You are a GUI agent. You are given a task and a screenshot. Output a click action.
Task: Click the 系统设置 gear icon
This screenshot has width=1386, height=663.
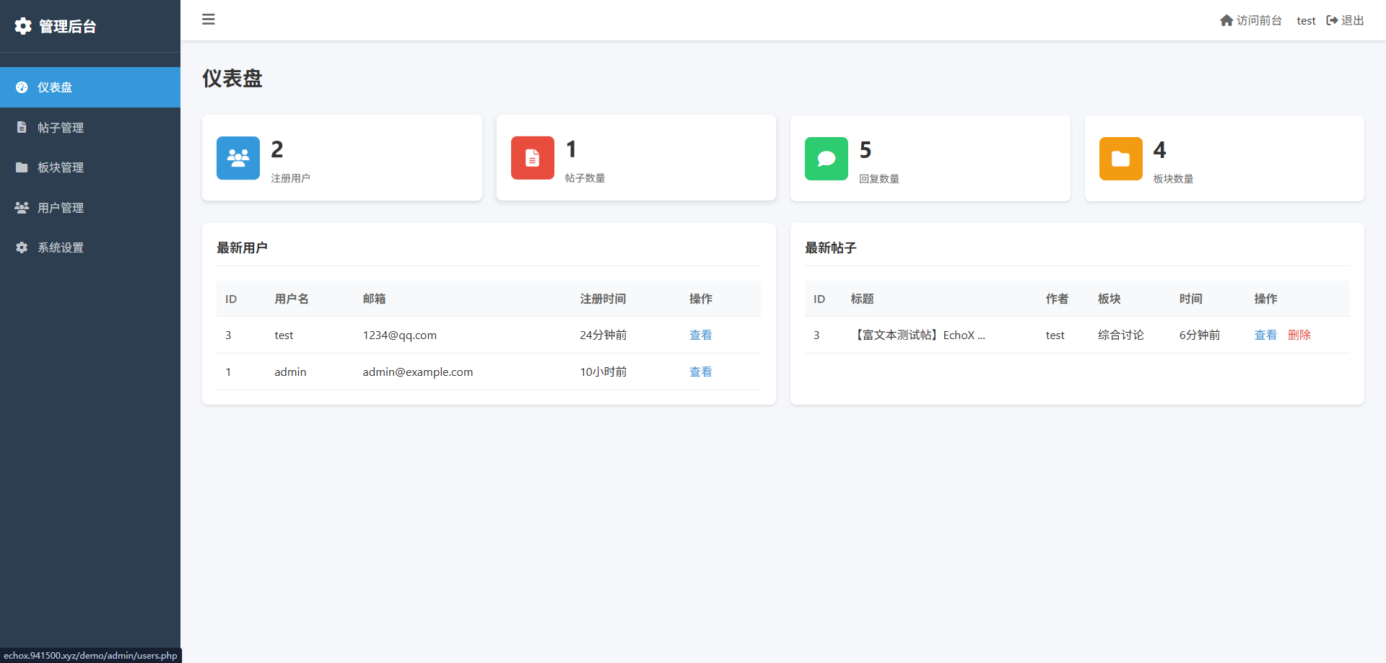22,247
